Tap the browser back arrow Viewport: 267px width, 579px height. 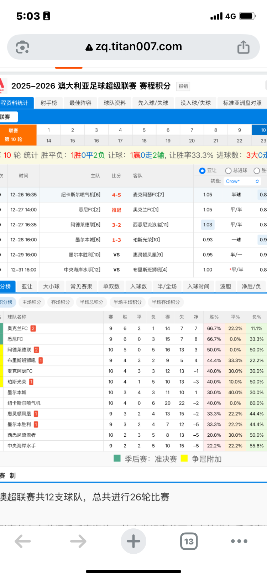[x=23, y=541]
